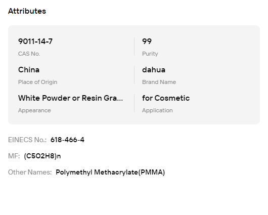Select the formula (C5O2H8)n

[x=42, y=156]
